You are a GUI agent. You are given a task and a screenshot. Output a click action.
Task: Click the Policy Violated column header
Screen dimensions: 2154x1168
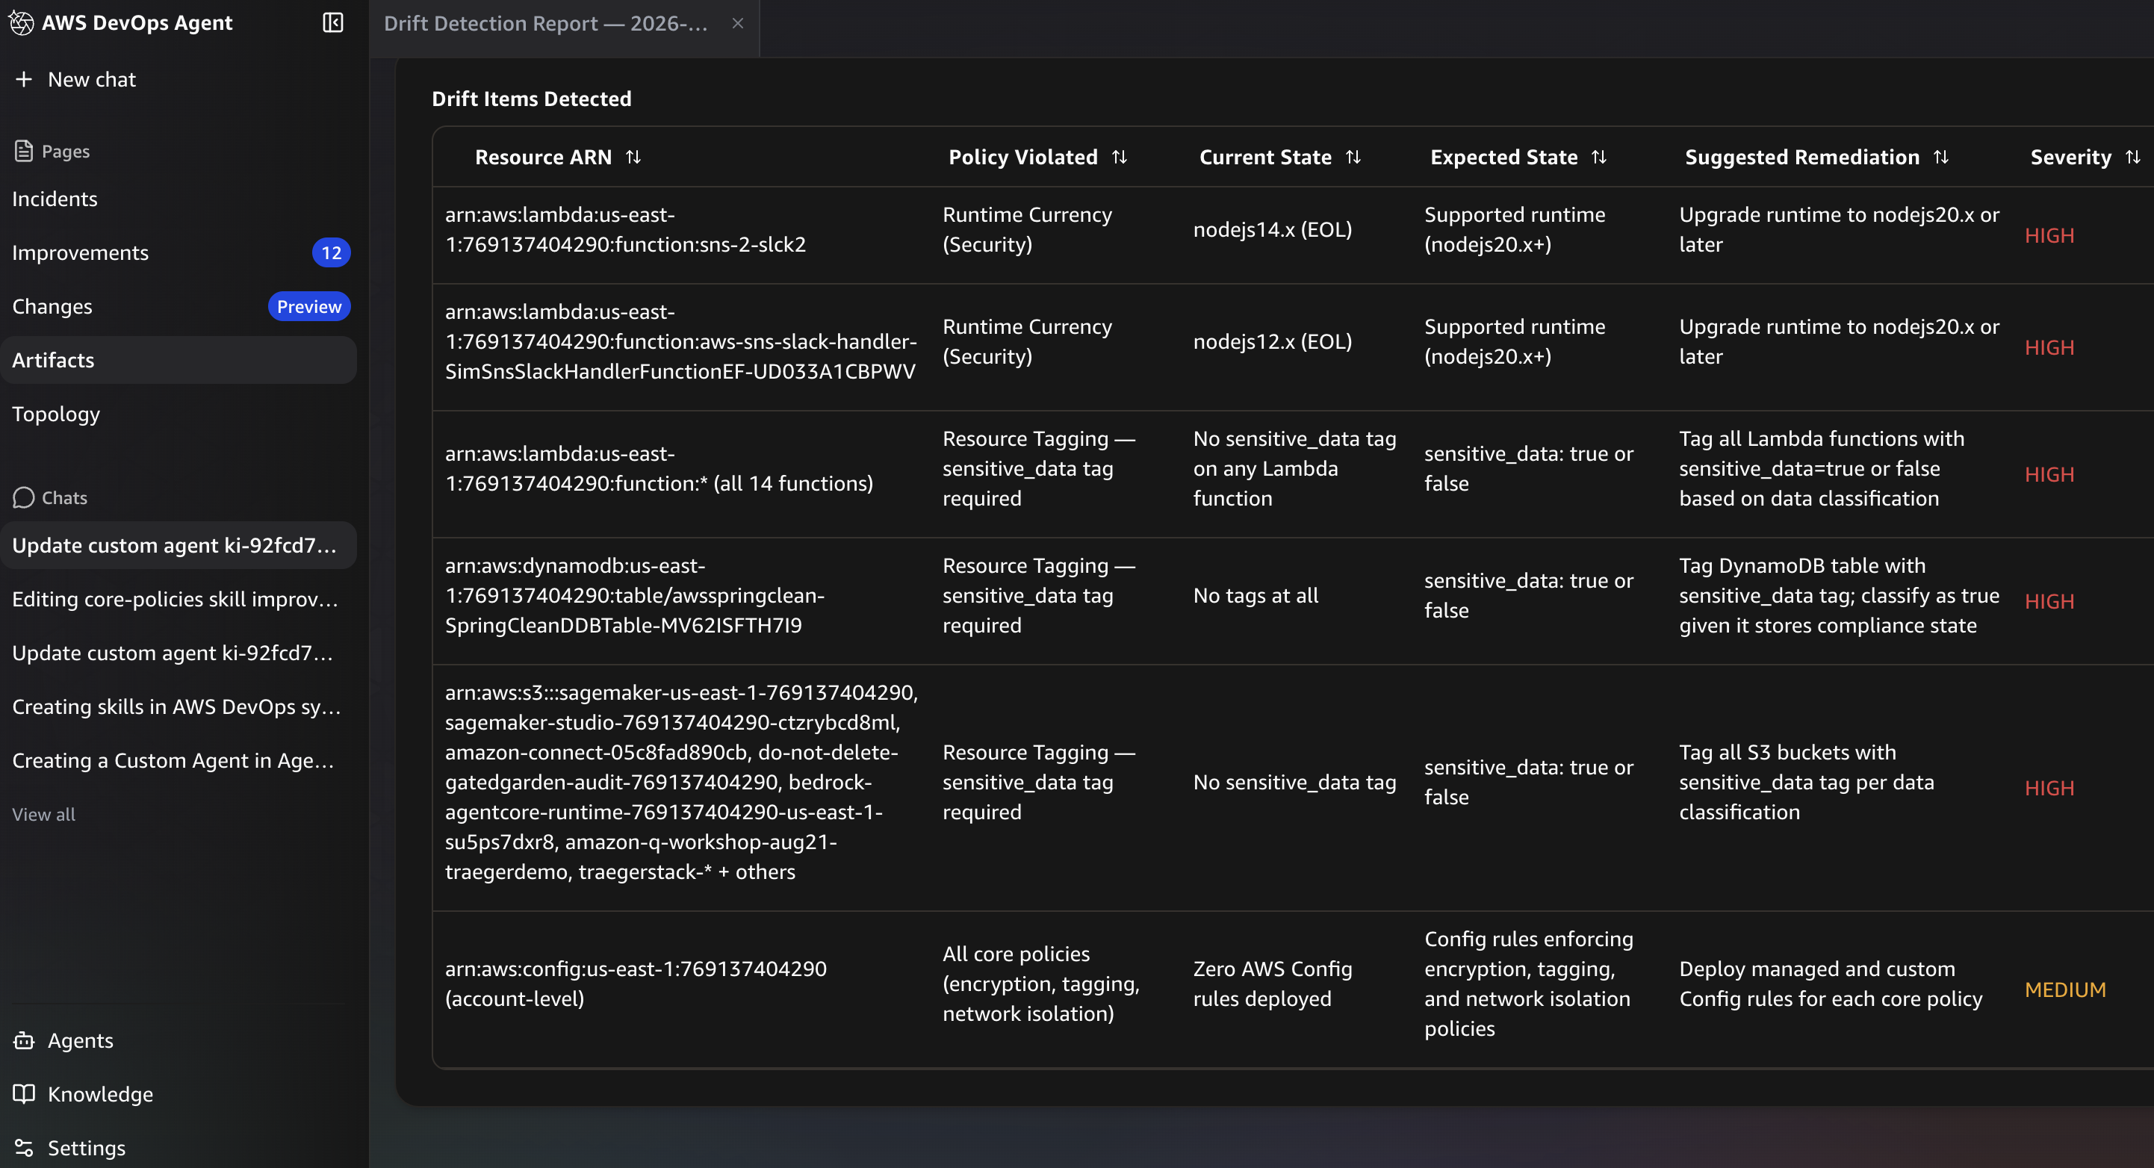[1022, 157]
